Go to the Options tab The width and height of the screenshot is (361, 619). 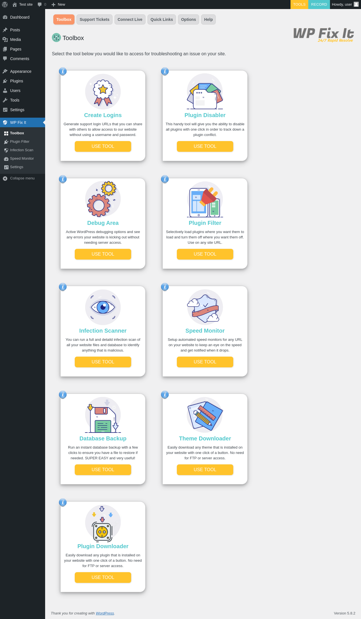188,19
